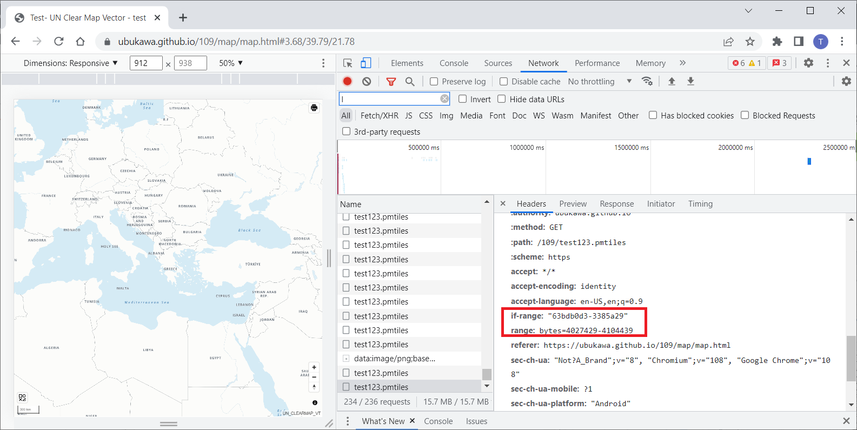
Task: Zoom in on the map
Action: [314, 367]
